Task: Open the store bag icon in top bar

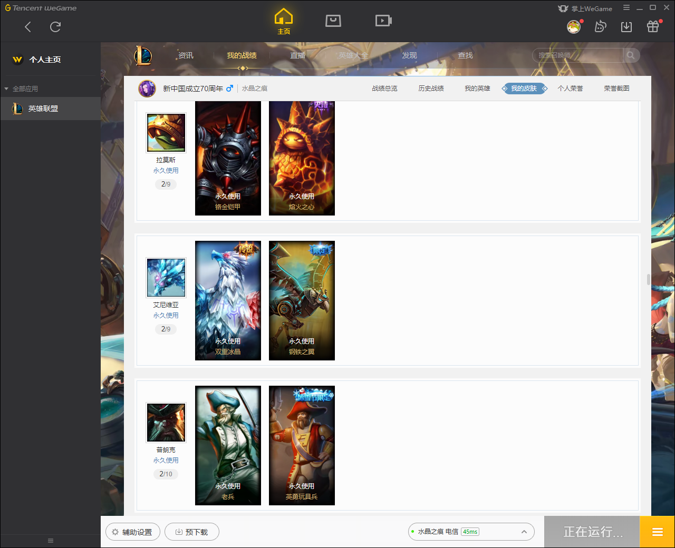Action: click(x=333, y=21)
